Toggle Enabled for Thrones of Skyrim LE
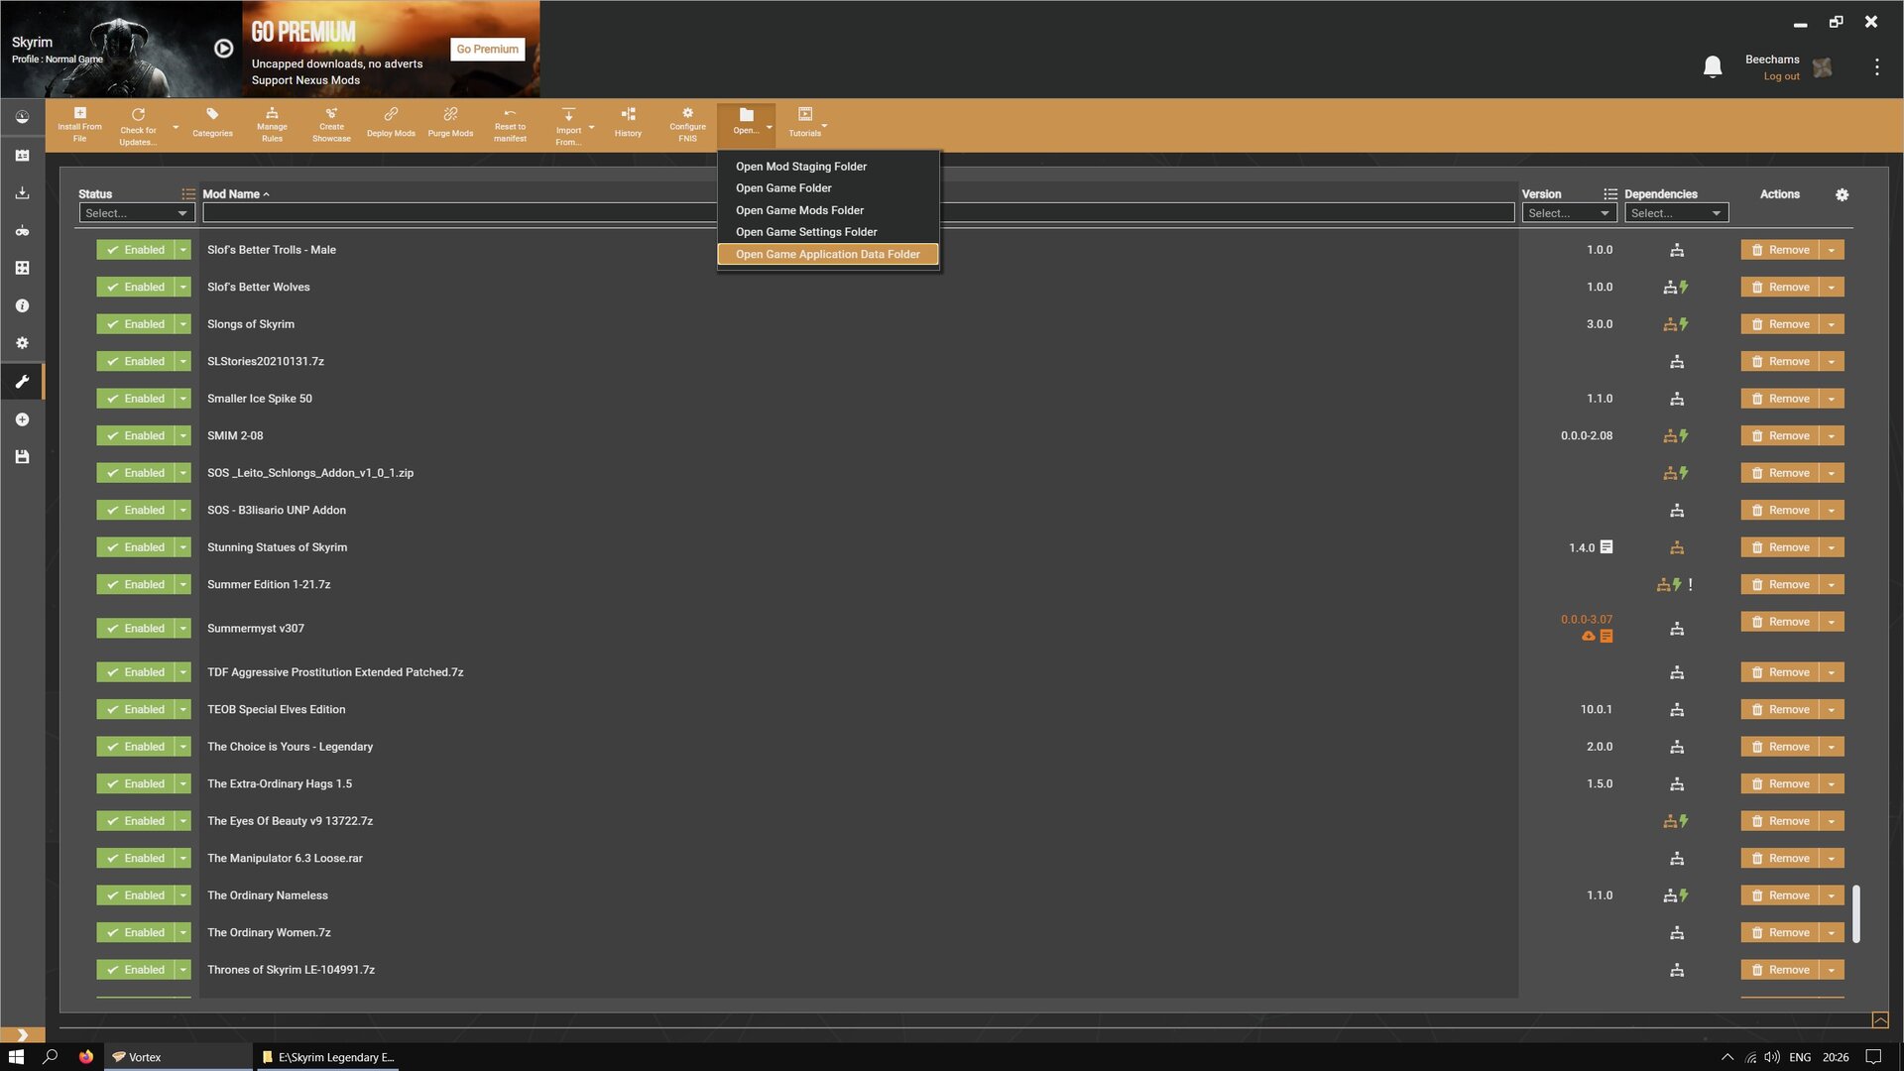 [x=135, y=970]
